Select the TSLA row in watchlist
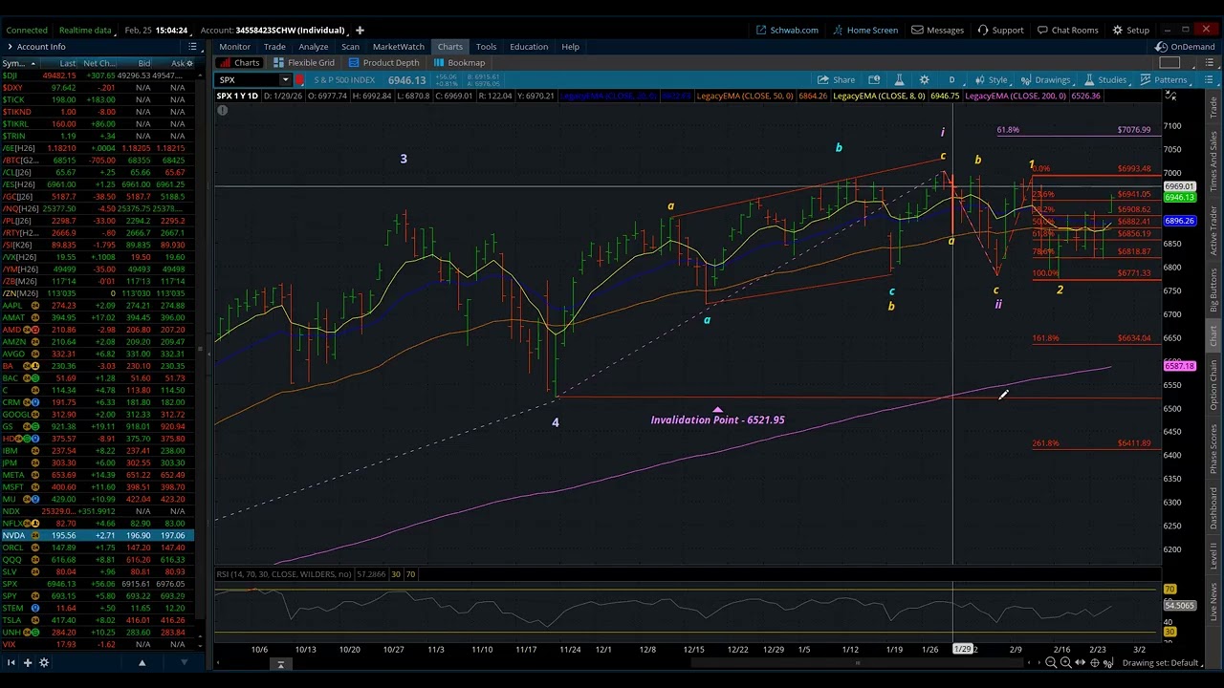 98,620
